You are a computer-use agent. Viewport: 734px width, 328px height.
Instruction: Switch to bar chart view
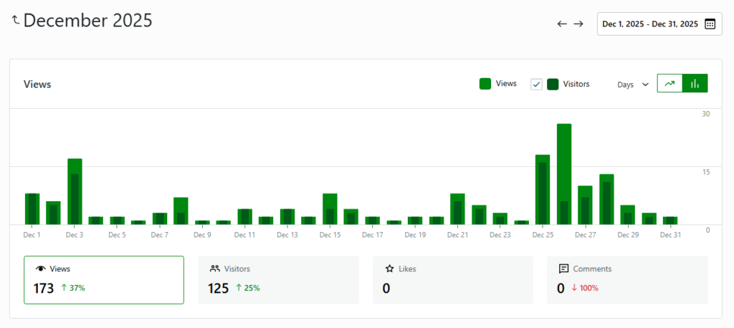[x=695, y=84]
